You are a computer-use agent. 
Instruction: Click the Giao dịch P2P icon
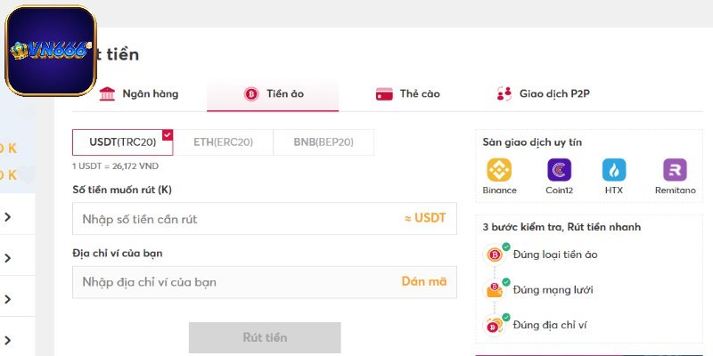pos(504,94)
